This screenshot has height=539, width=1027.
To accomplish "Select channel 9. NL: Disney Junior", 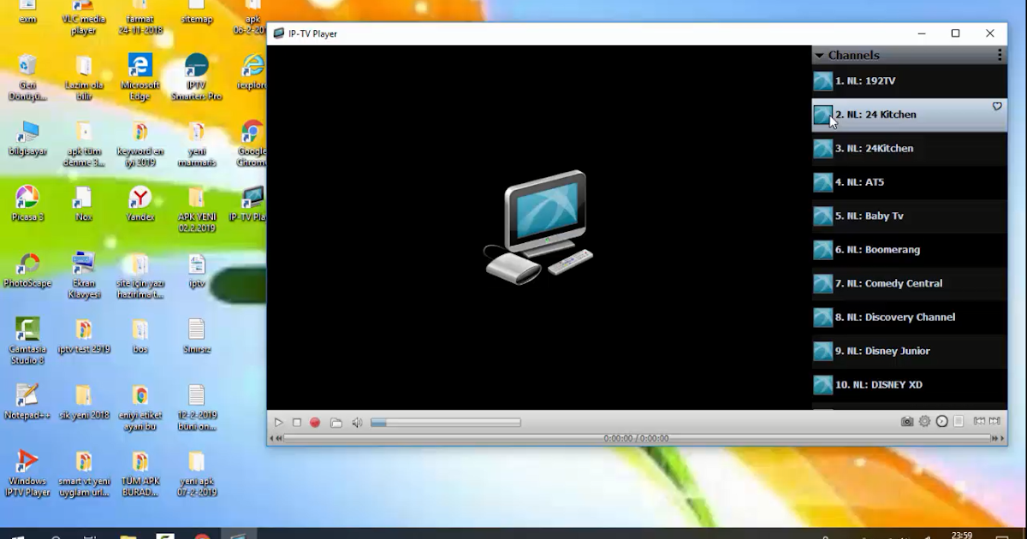I will [909, 352].
